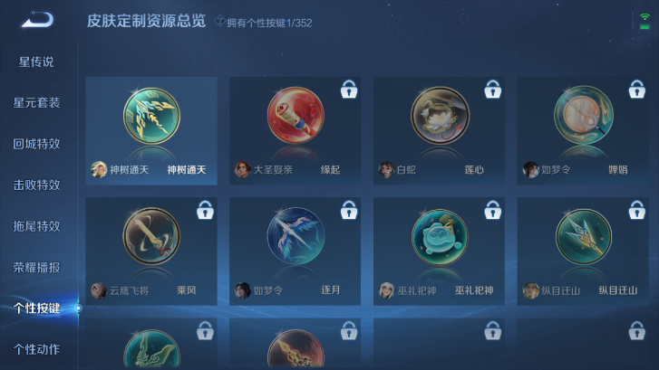Image resolution: width=659 pixels, height=370 pixels.
Task: Select the 纵目迁山 spear button icon
Action: click(584, 237)
